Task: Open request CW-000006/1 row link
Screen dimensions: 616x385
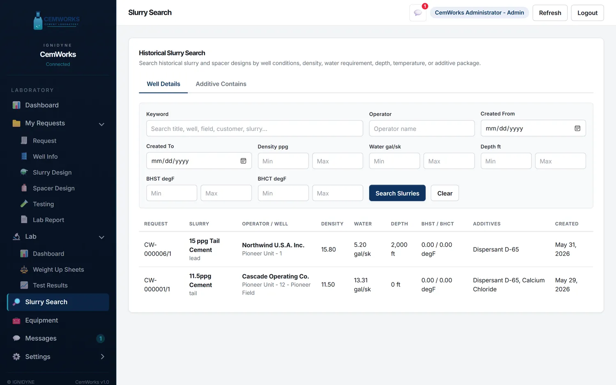Action: (x=158, y=249)
